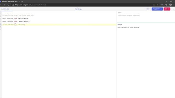Select the HelloWorld.js file tab

point(5,9)
